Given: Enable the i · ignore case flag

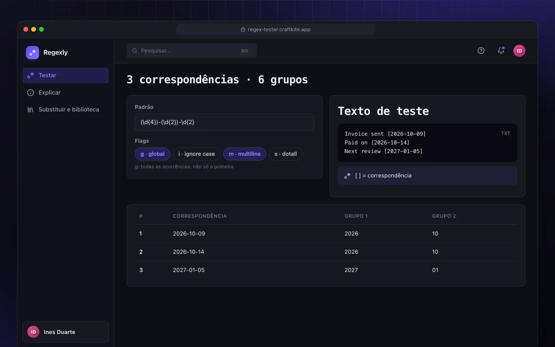Looking at the screenshot, I should coord(196,154).
